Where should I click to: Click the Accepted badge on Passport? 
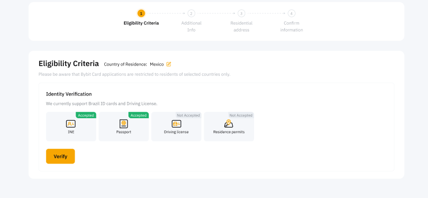tap(138, 115)
